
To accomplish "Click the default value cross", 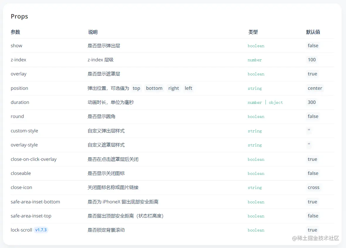I will [x=313, y=188].
